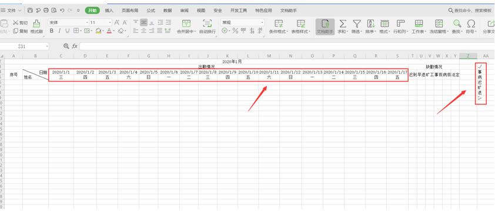The image size is (495, 215).
Task: Insert a Symbol with the omega icon
Action: pyautogui.click(x=471, y=23)
